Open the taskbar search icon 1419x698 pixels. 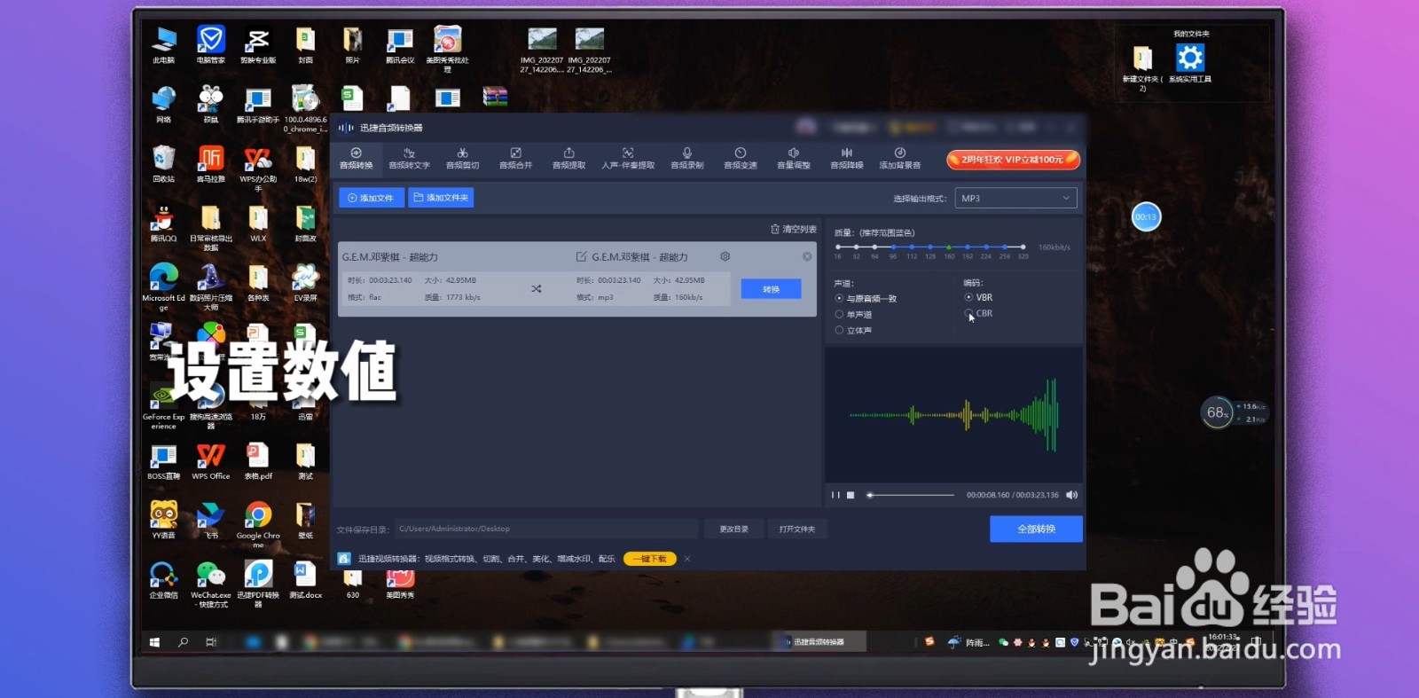184,642
